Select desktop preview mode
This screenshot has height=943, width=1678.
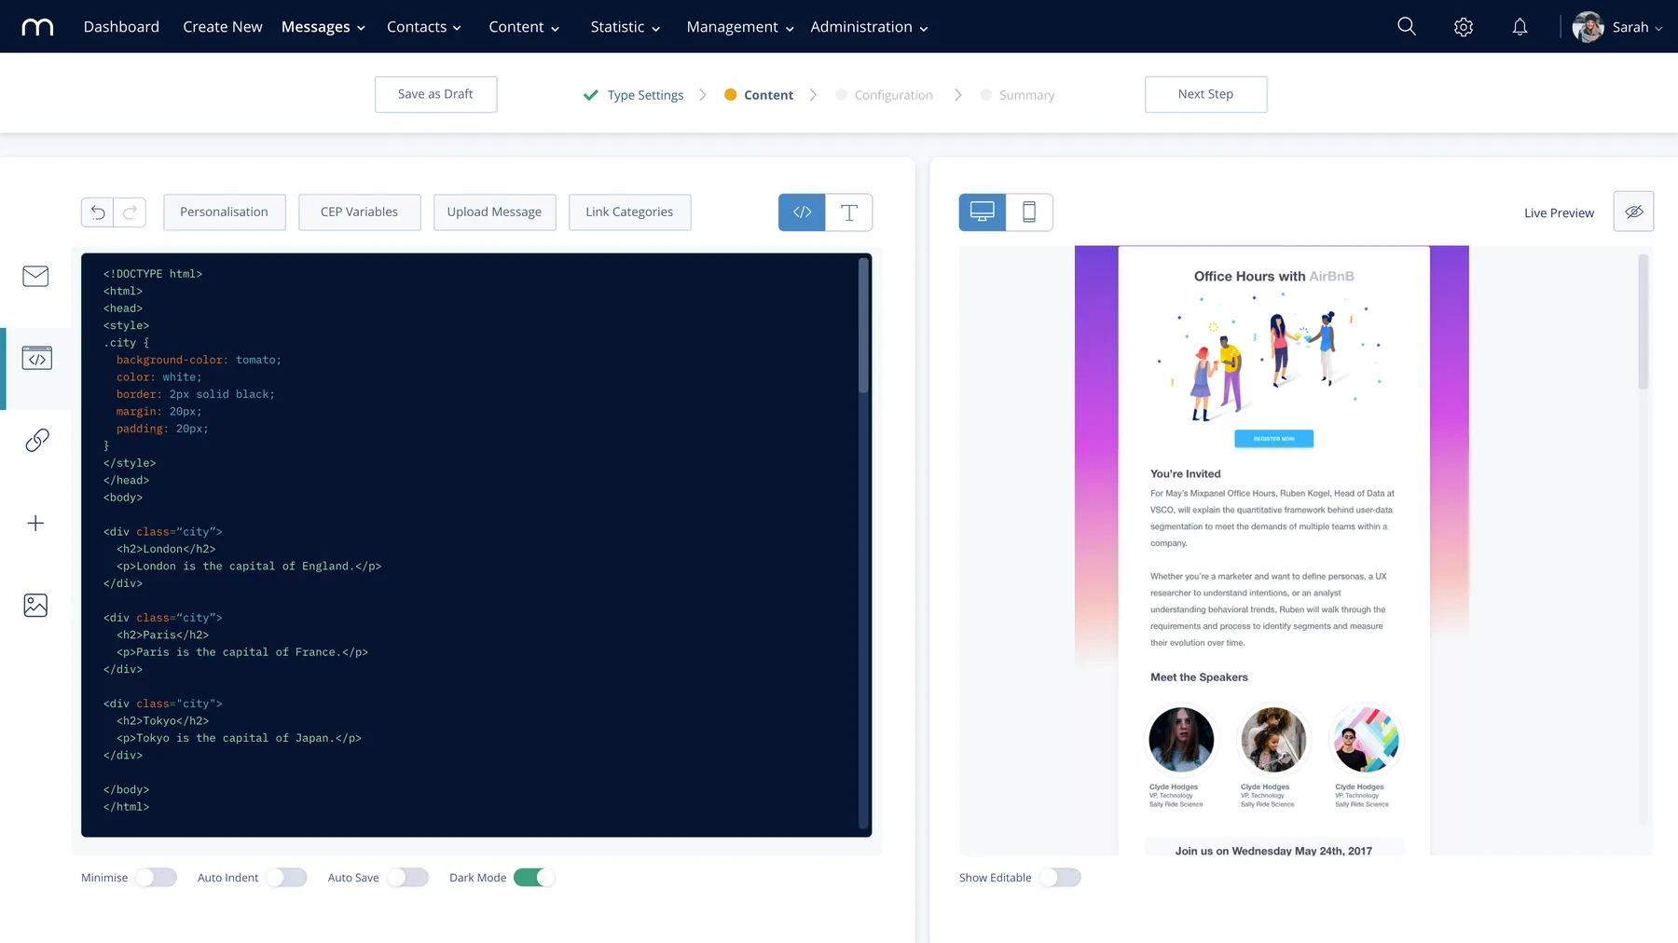click(983, 212)
